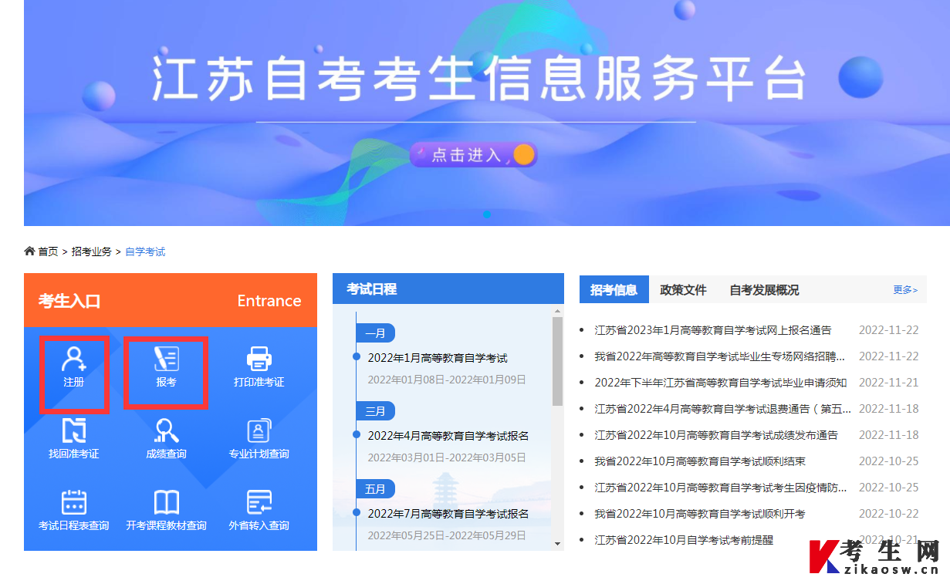Select the 三月 timeline marker

(x=376, y=411)
